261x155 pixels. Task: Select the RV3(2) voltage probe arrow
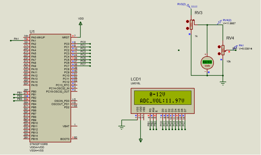(189, 6)
